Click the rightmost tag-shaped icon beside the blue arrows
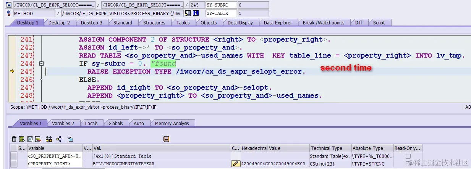 [x=70, y=139]
